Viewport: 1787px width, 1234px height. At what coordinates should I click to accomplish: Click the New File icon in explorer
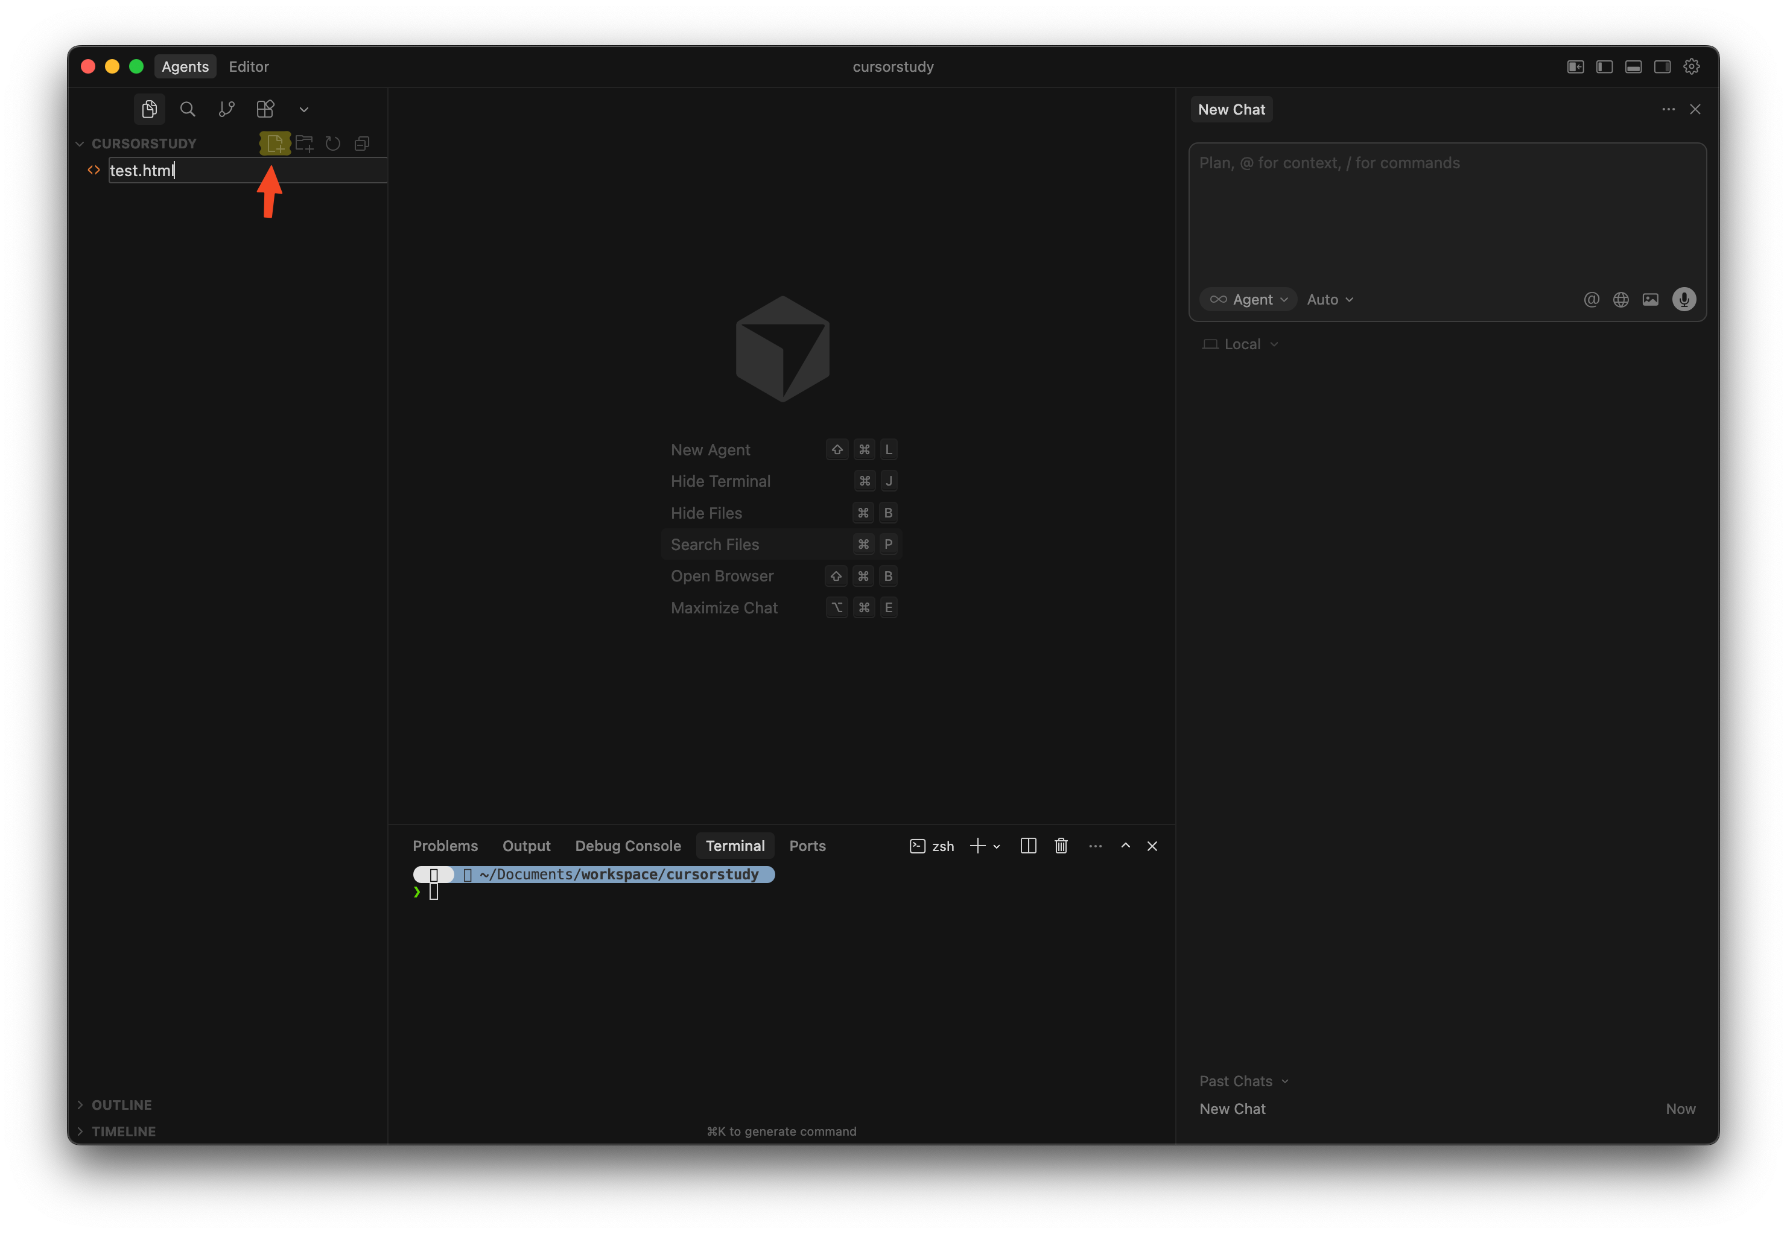pos(275,144)
